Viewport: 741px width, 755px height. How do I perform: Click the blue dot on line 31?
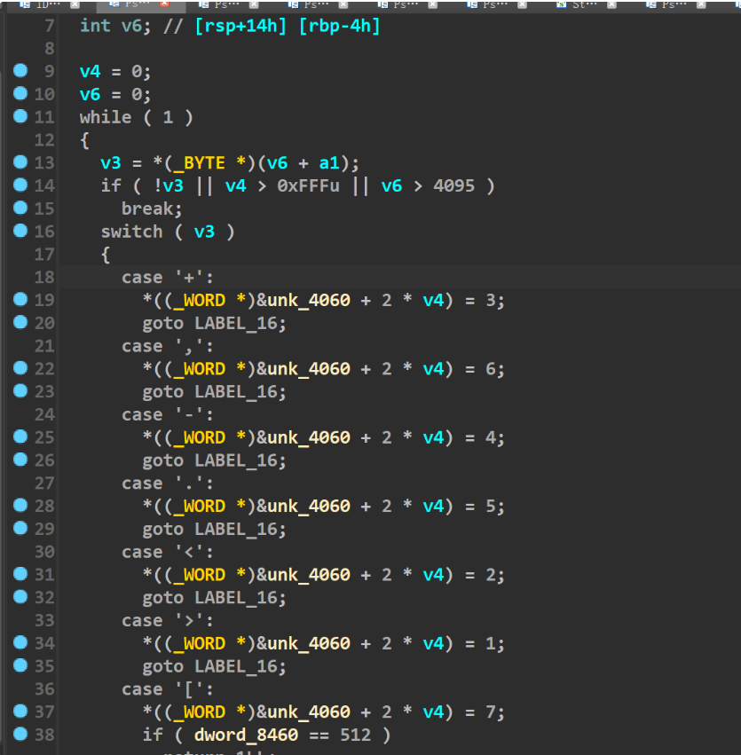pyautogui.click(x=21, y=574)
